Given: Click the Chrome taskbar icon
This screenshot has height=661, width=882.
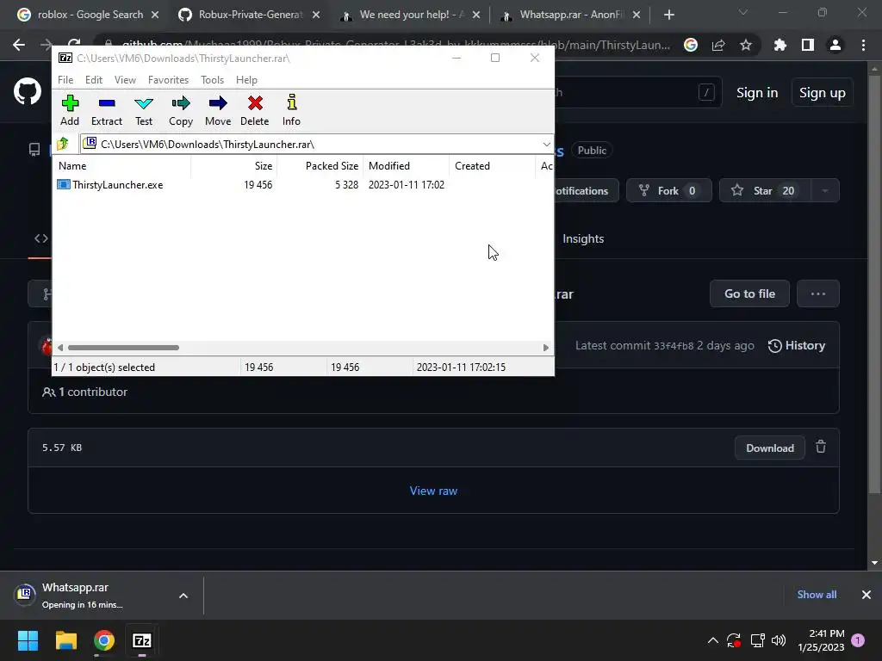Looking at the screenshot, I should pyautogui.click(x=104, y=640).
